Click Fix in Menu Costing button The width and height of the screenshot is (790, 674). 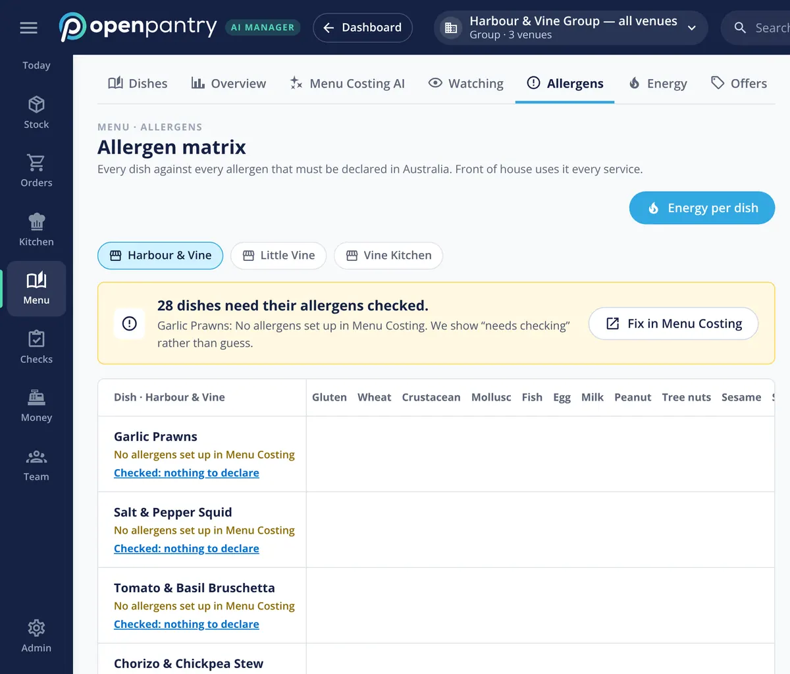673,323
